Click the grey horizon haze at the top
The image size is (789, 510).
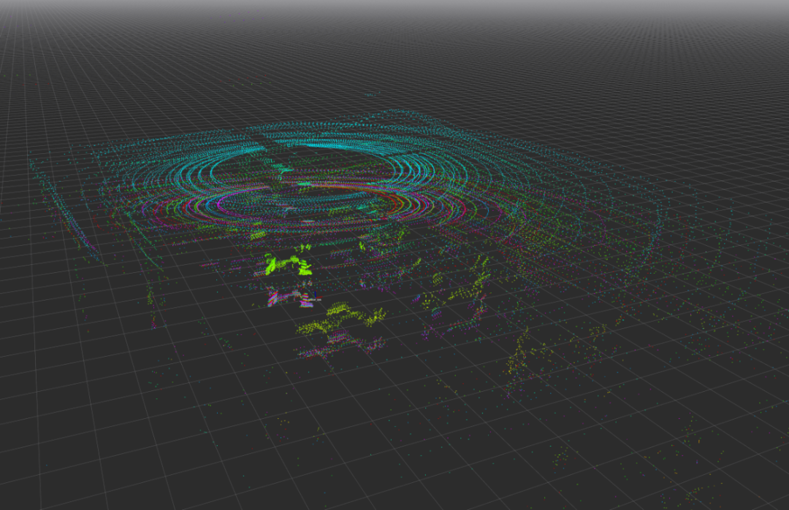394,7
